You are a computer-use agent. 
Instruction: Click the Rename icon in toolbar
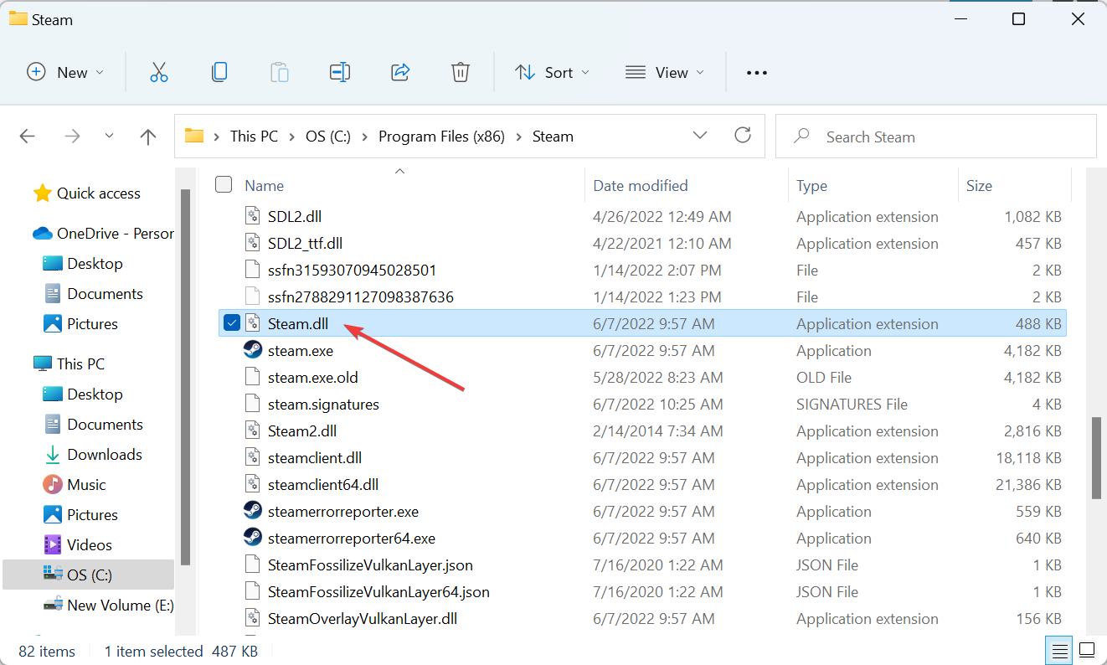point(340,72)
